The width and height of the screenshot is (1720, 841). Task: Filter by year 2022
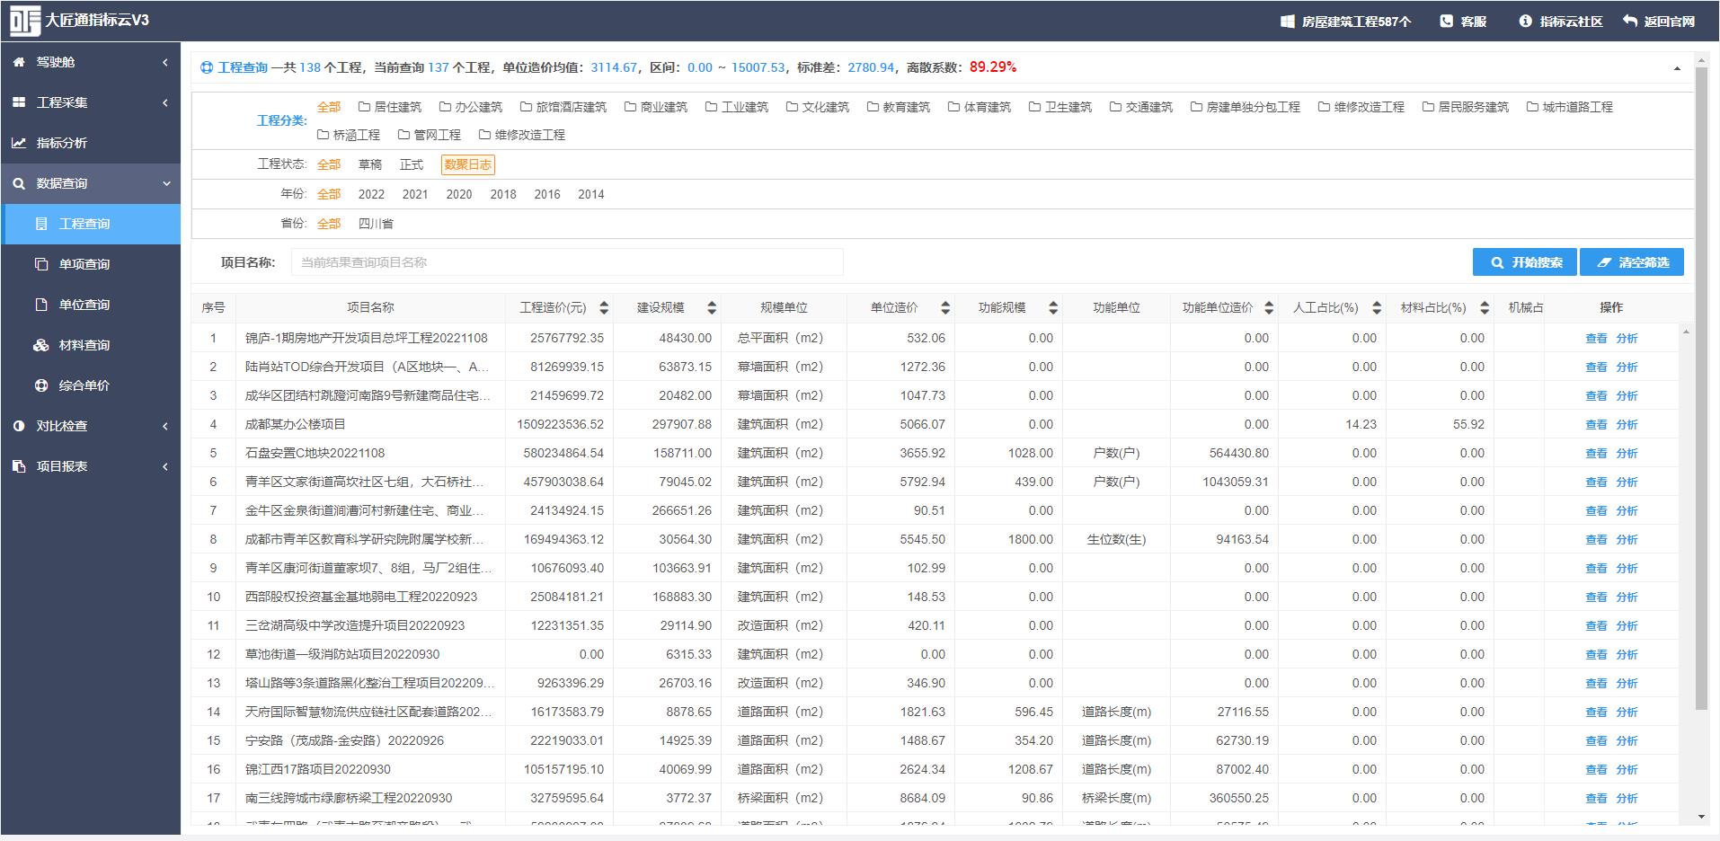click(371, 194)
